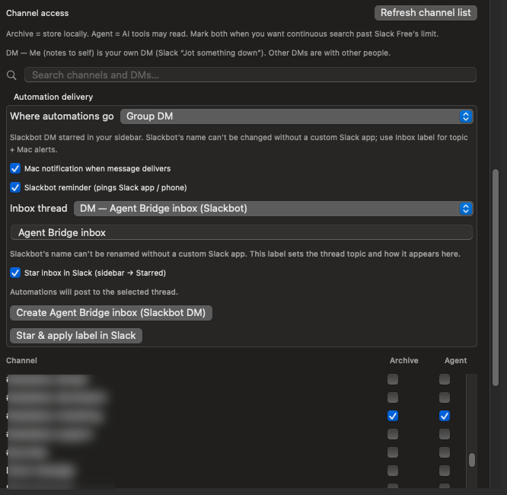Click the magnifying glass search icon
Image resolution: width=507 pixels, height=495 pixels.
coord(11,75)
